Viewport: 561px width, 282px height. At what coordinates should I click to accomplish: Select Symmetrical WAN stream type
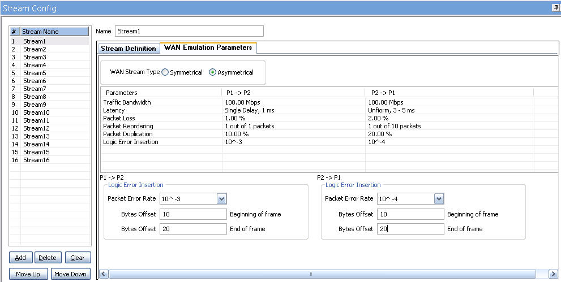(x=165, y=72)
